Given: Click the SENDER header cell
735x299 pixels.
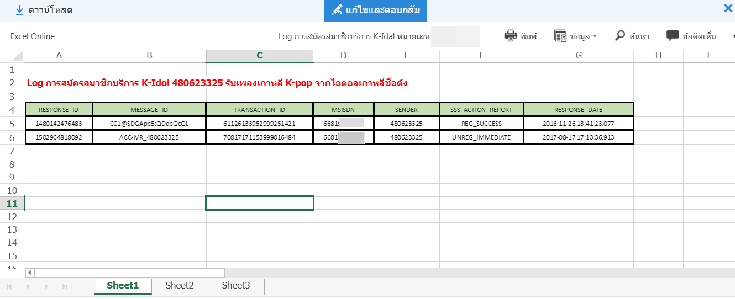Looking at the screenshot, I should [407, 110].
